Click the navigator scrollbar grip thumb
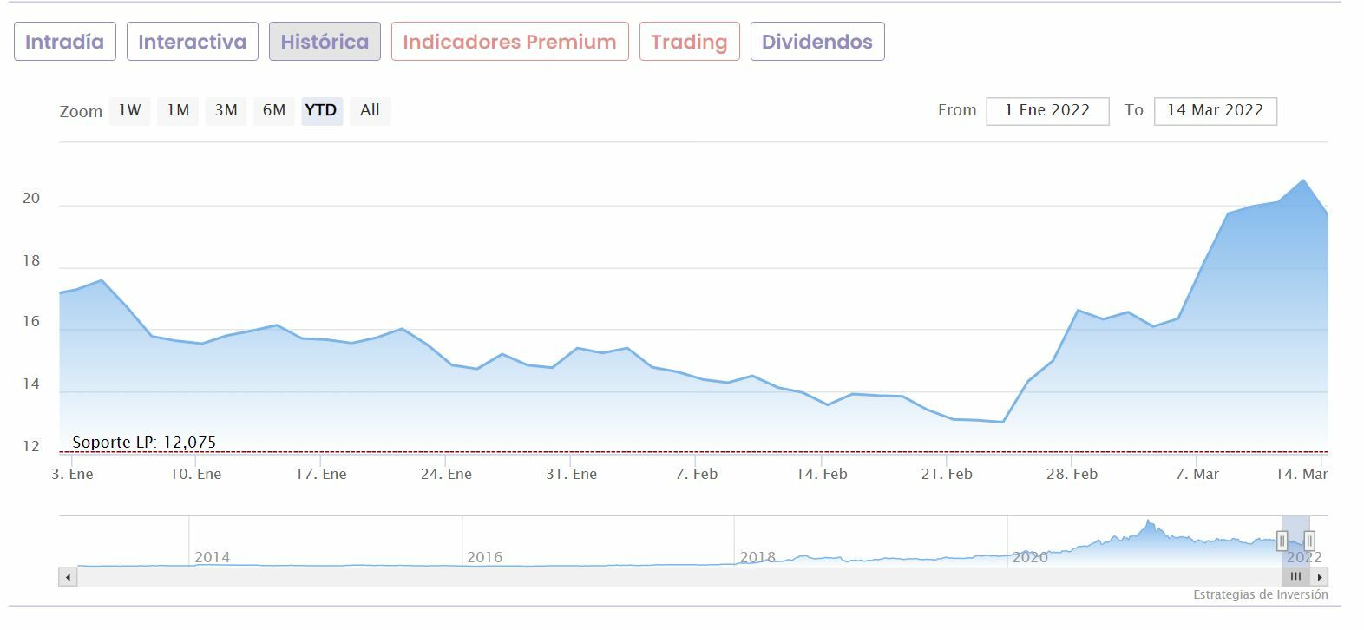 pyautogui.click(x=1295, y=577)
